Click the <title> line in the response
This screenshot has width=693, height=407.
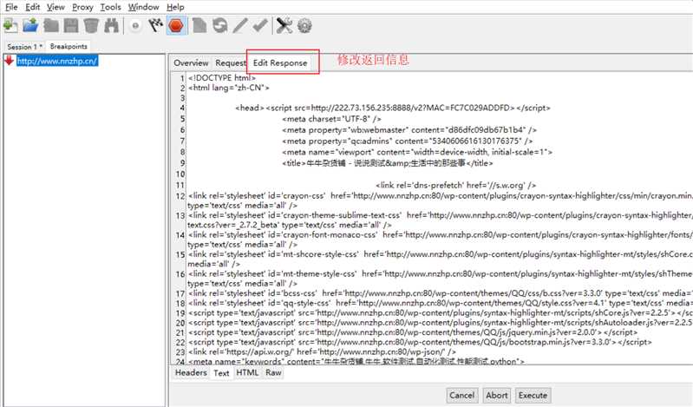[x=387, y=163]
